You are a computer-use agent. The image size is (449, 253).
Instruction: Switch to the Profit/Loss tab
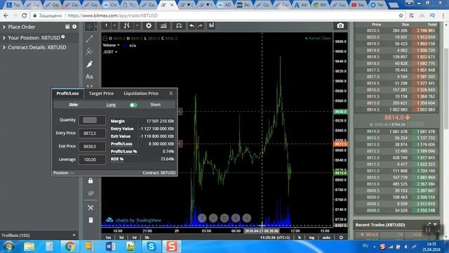click(67, 93)
